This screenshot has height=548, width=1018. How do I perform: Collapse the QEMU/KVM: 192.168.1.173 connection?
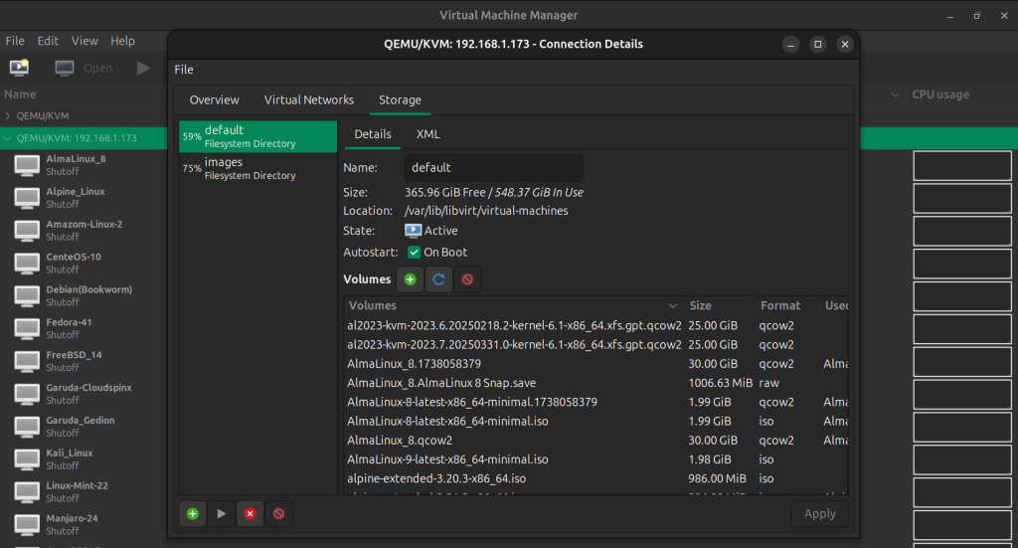(8, 138)
